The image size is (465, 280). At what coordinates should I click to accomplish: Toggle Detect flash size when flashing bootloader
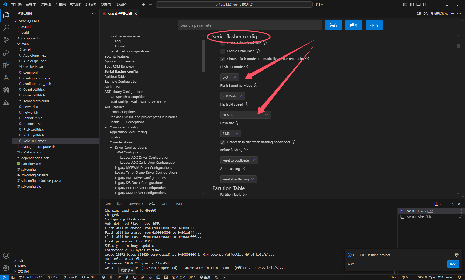coord(223,142)
